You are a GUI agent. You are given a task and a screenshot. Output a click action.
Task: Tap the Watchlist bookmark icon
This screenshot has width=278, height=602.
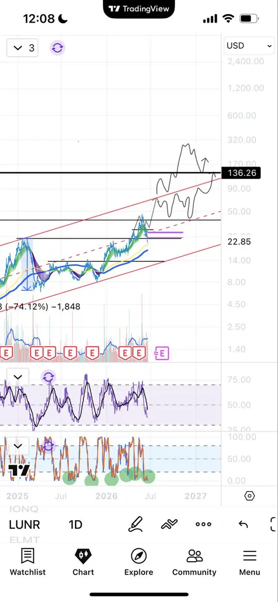[28, 556]
